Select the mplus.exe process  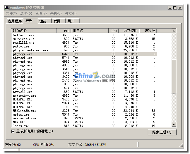(84, 115)
